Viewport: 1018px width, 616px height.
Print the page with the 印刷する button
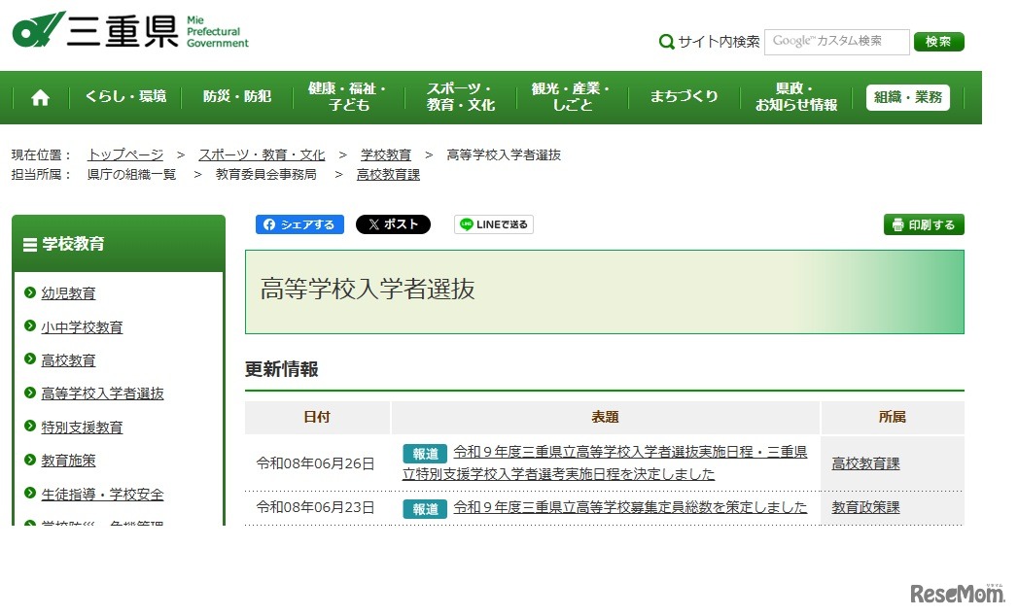924,224
